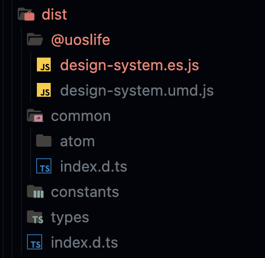The width and height of the screenshot is (265, 258).
Task: Click TS icon of index.d.ts under common
Action: coord(44,166)
